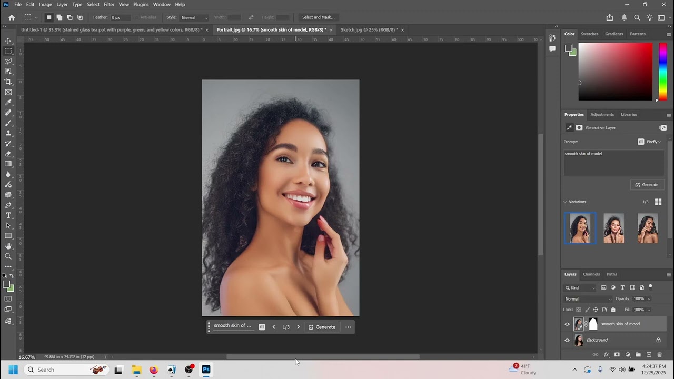Click the hue spectrum slider
674x379 pixels.
click(x=663, y=71)
